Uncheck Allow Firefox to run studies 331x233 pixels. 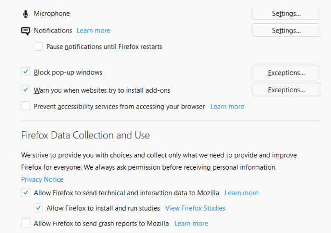click(x=38, y=208)
